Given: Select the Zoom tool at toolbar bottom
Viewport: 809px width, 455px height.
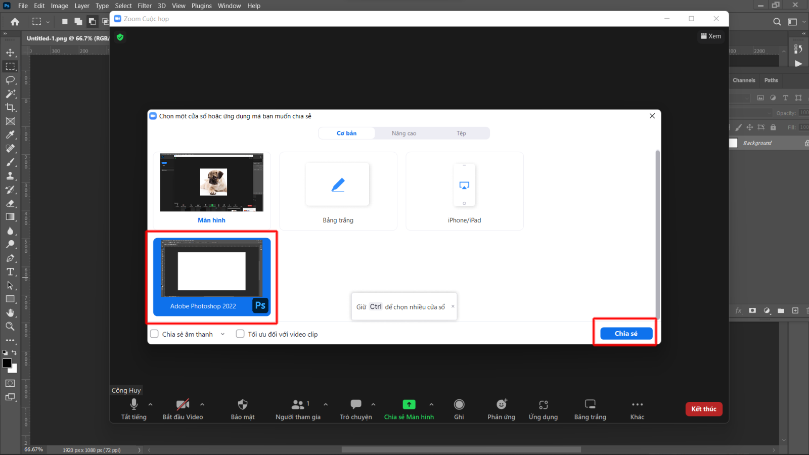Looking at the screenshot, I should 10,326.
